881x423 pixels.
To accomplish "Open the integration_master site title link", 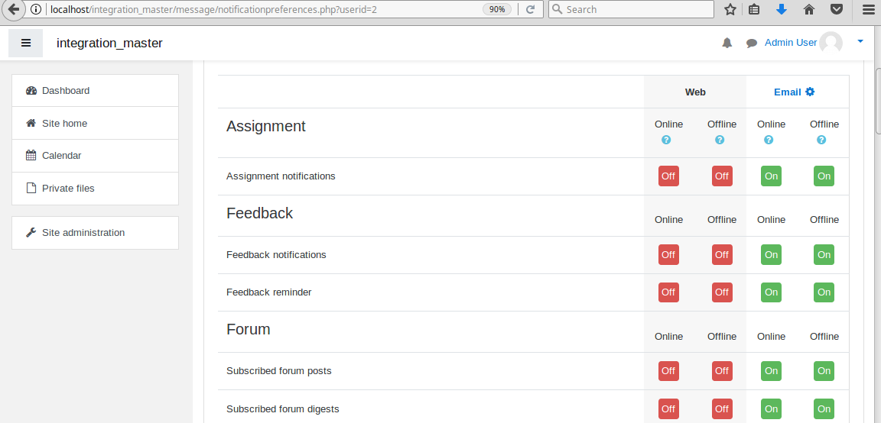I will tap(109, 44).
